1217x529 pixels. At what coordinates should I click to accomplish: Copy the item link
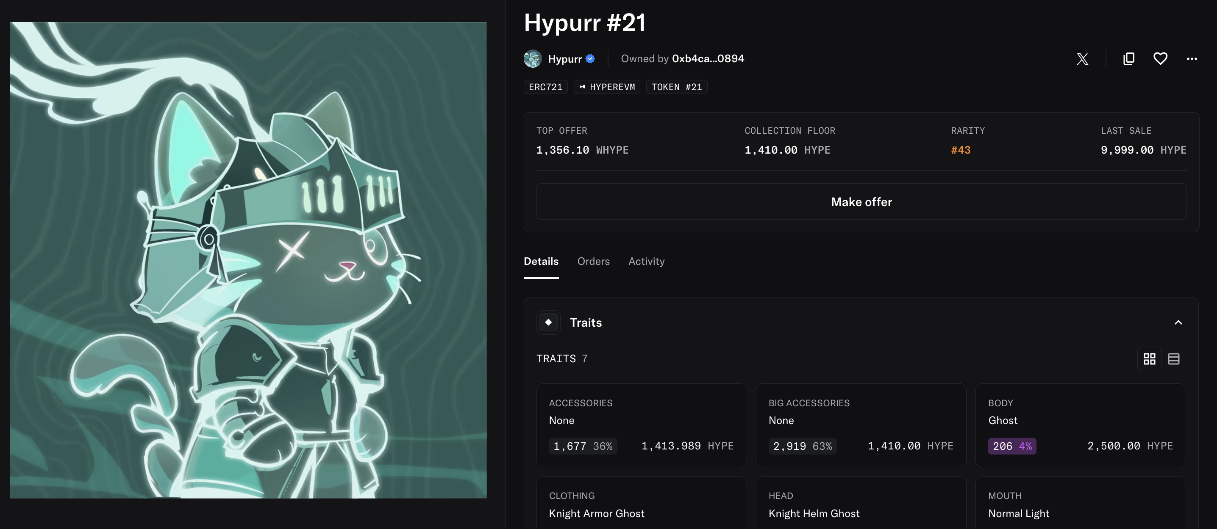[x=1129, y=58]
